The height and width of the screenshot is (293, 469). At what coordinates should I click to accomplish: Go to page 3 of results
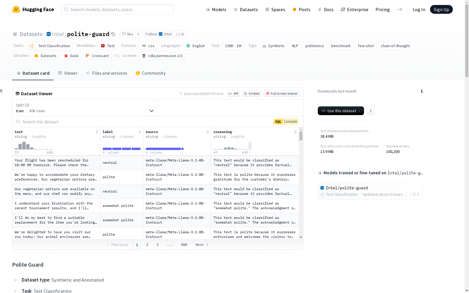tap(157, 245)
